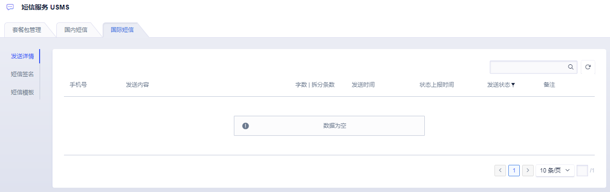The width and height of the screenshot is (610, 192).
Task: Select the 国际短信 tab
Action: (x=122, y=30)
